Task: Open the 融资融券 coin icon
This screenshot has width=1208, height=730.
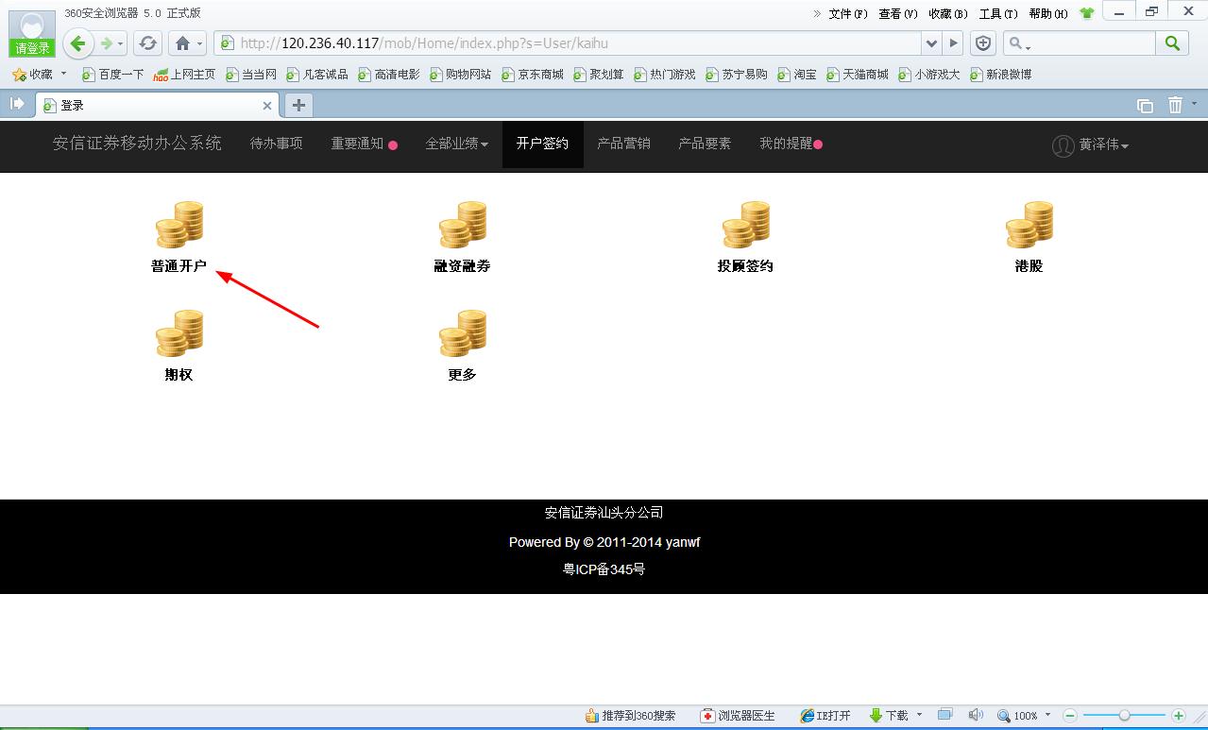Action: point(463,225)
